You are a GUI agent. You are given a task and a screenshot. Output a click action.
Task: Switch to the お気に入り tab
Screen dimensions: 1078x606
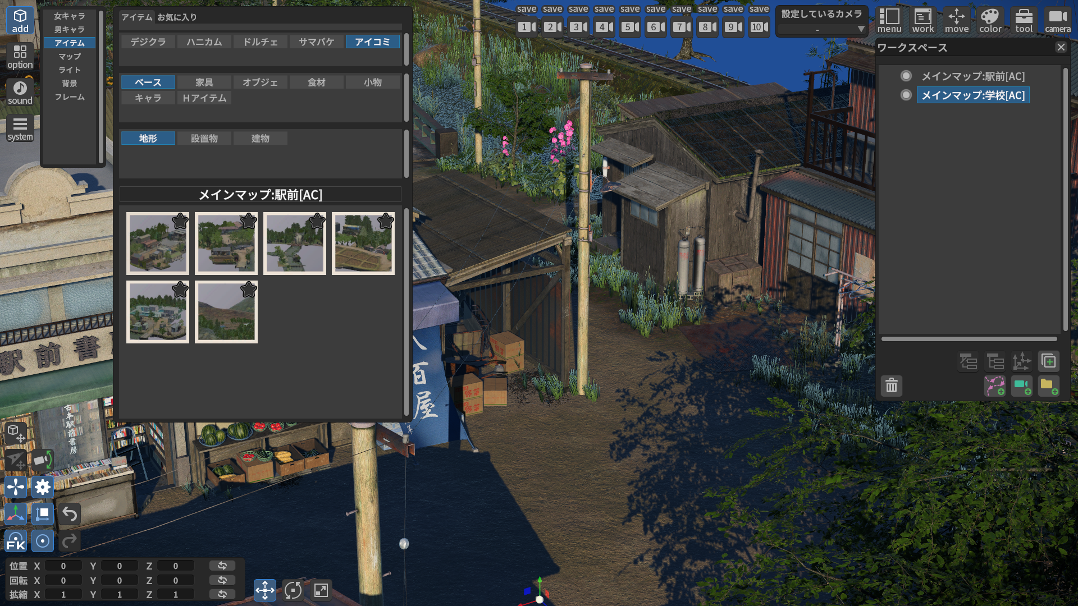point(177,17)
